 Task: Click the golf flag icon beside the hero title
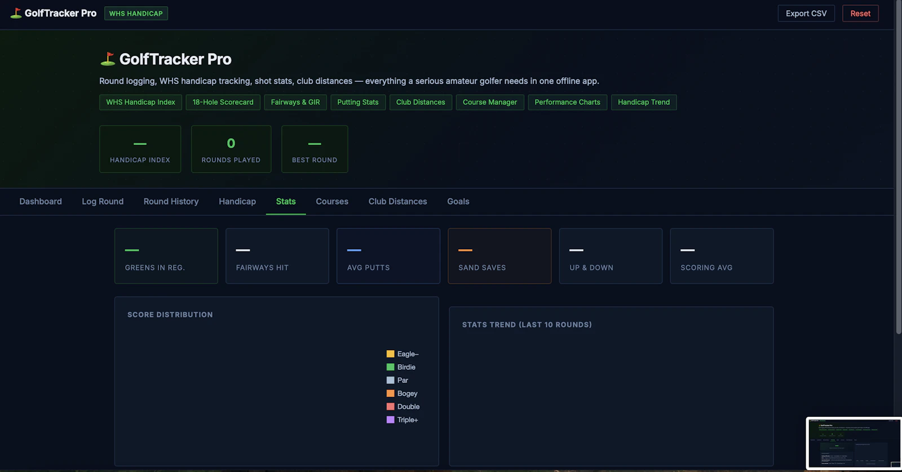click(x=107, y=59)
